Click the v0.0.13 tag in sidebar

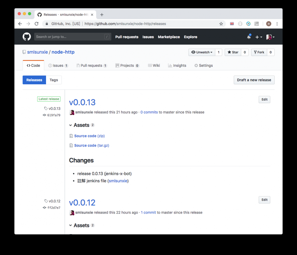click(x=52, y=108)
